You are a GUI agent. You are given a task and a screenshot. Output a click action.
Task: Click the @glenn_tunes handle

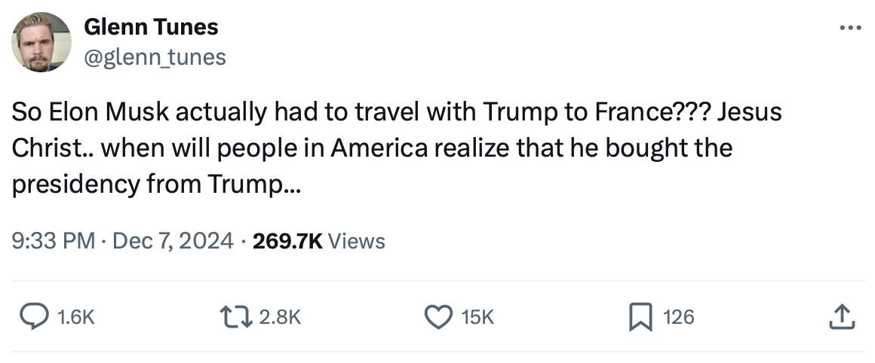(x=155, y=56)
